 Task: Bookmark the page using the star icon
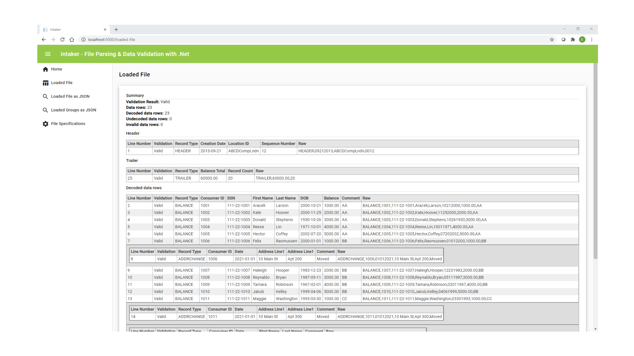pos(552,40)
